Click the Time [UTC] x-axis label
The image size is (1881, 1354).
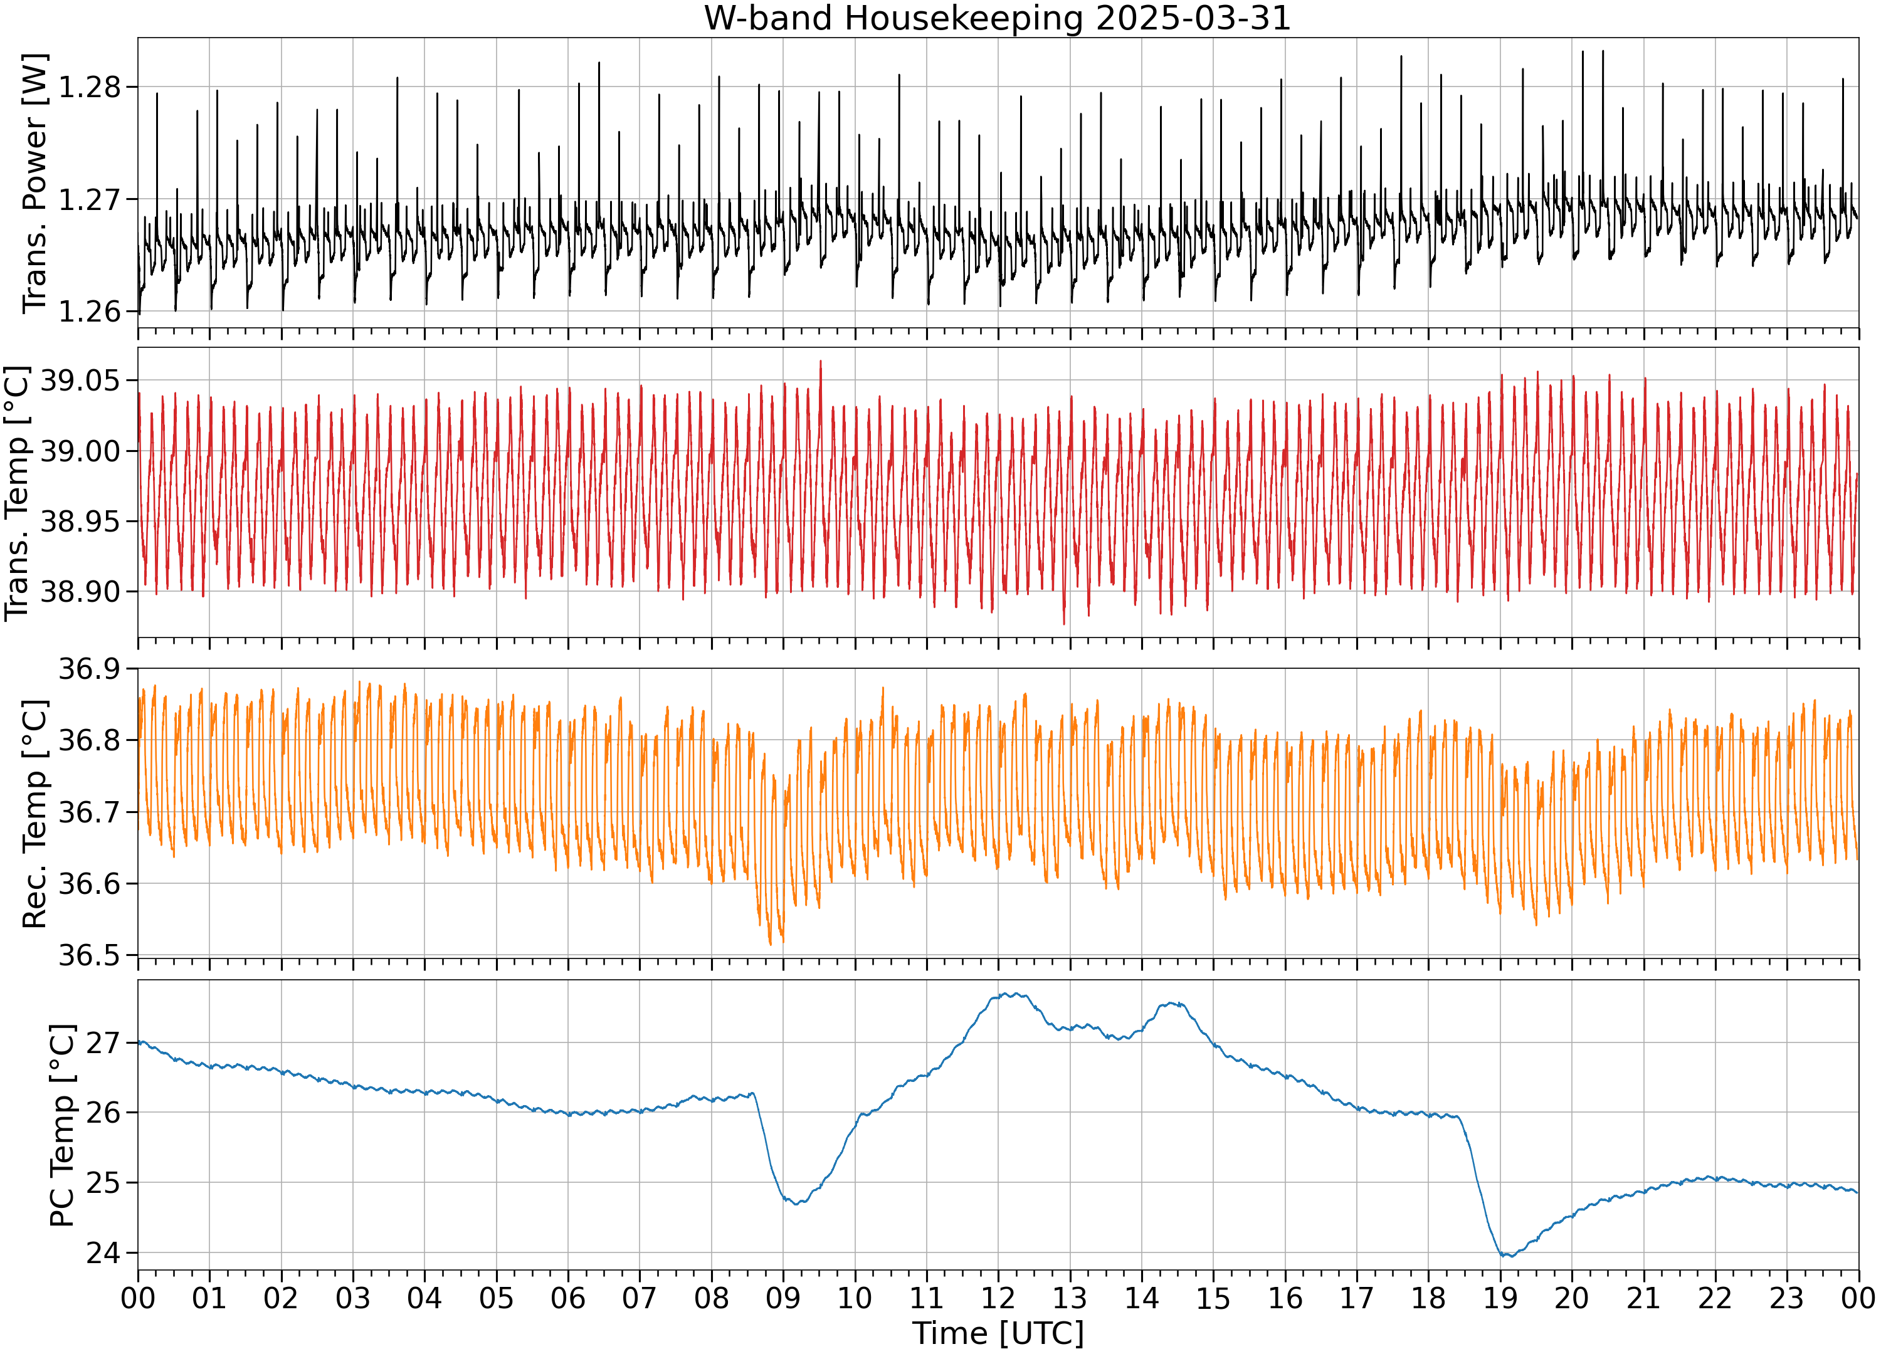pyautogui.click(x=998, y=1333)
